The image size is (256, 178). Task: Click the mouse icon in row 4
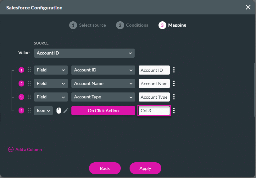[x=58, y=111]
